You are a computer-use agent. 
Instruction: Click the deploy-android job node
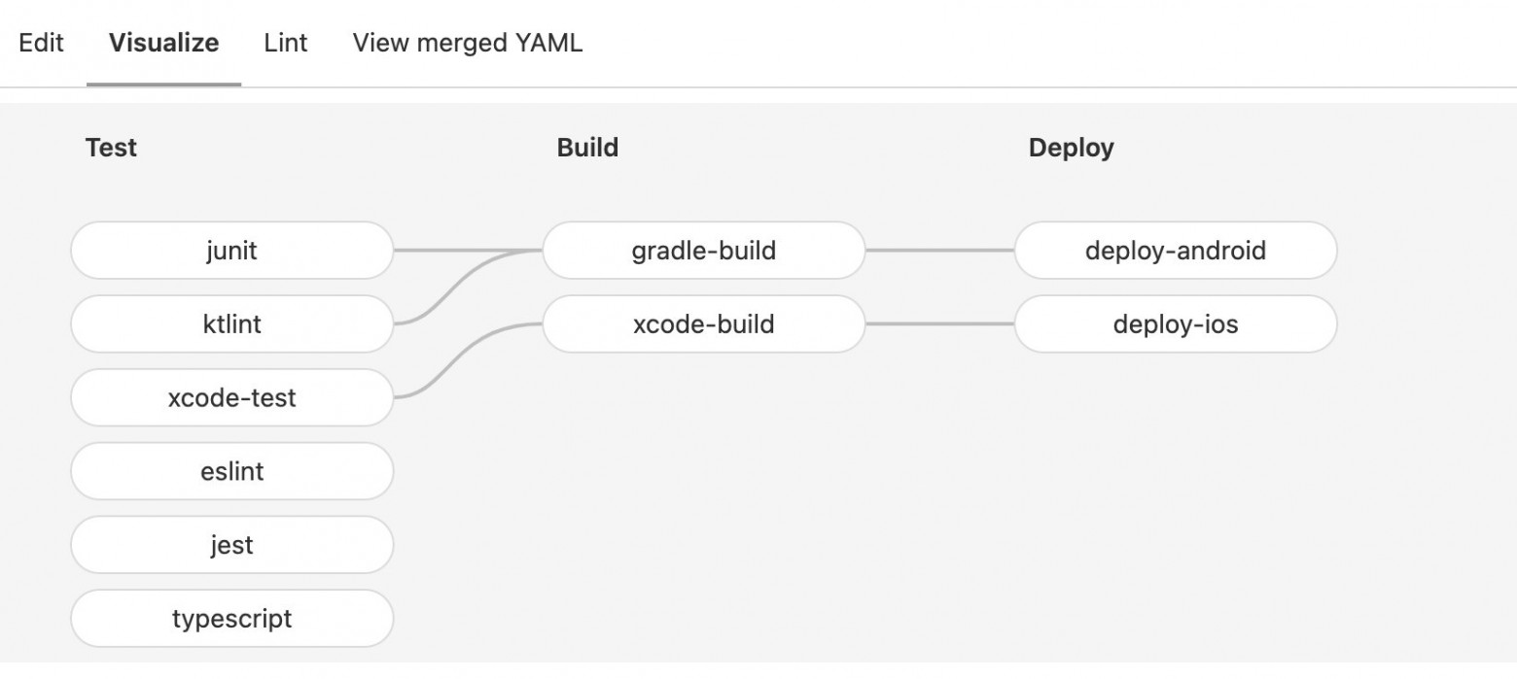coord(1175,251)
